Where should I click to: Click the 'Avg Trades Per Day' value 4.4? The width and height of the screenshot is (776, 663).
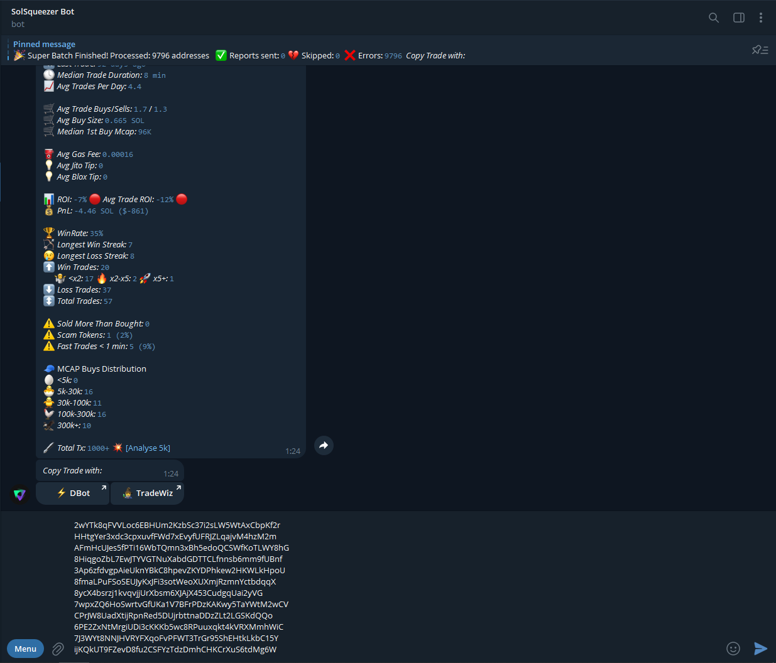tap(134, 87)
